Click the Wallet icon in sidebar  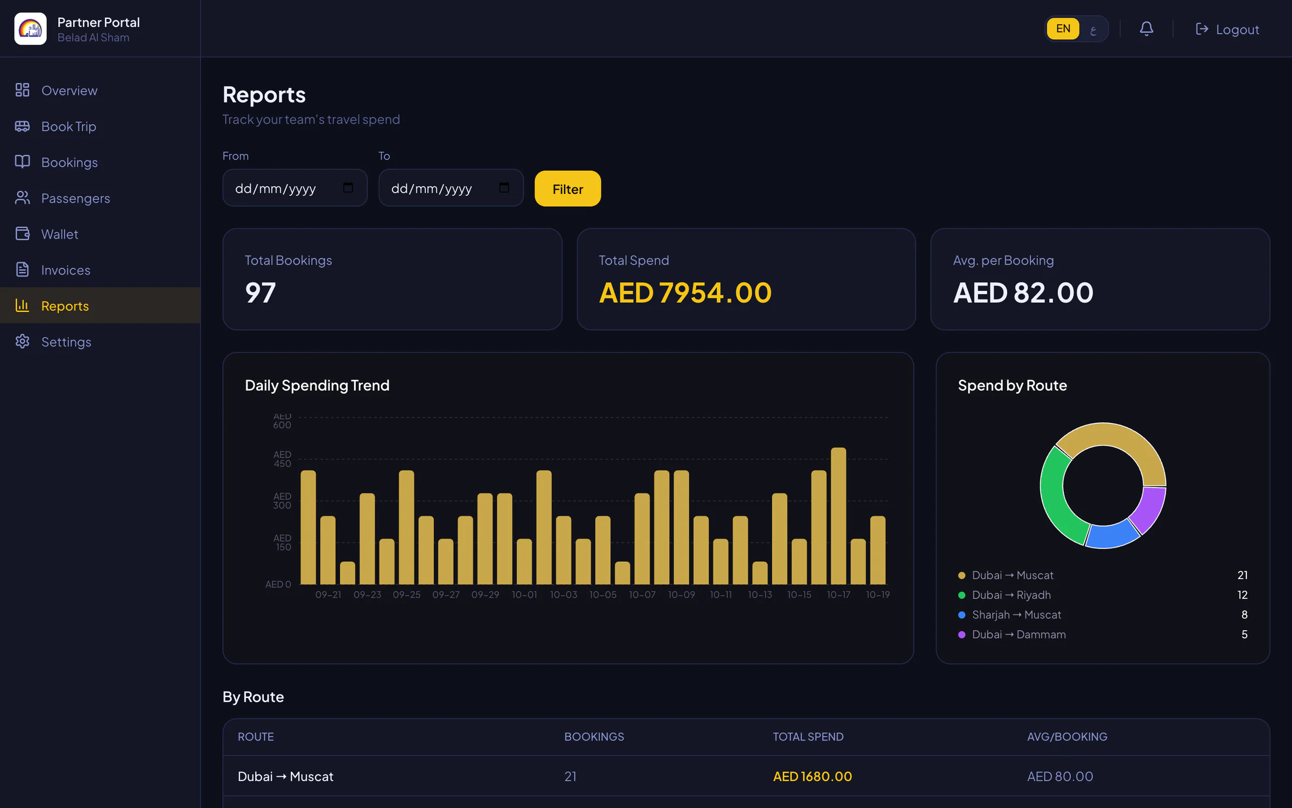(22, 234)
